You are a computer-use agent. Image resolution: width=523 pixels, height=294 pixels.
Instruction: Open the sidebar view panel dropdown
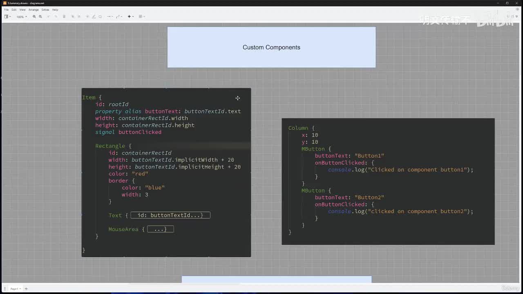click(7, 17)
